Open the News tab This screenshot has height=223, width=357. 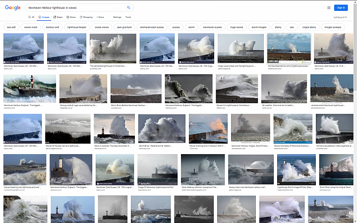pyautogui.click(x=71, y=17)
